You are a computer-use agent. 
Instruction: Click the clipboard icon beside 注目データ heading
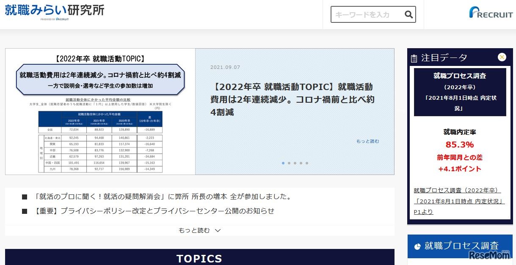(x=414, y=57)
